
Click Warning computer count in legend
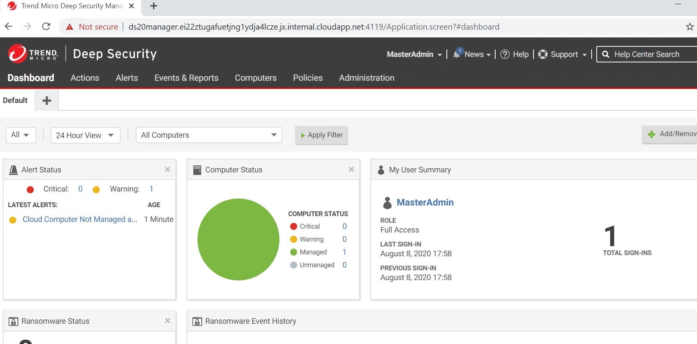coord(345,239)
